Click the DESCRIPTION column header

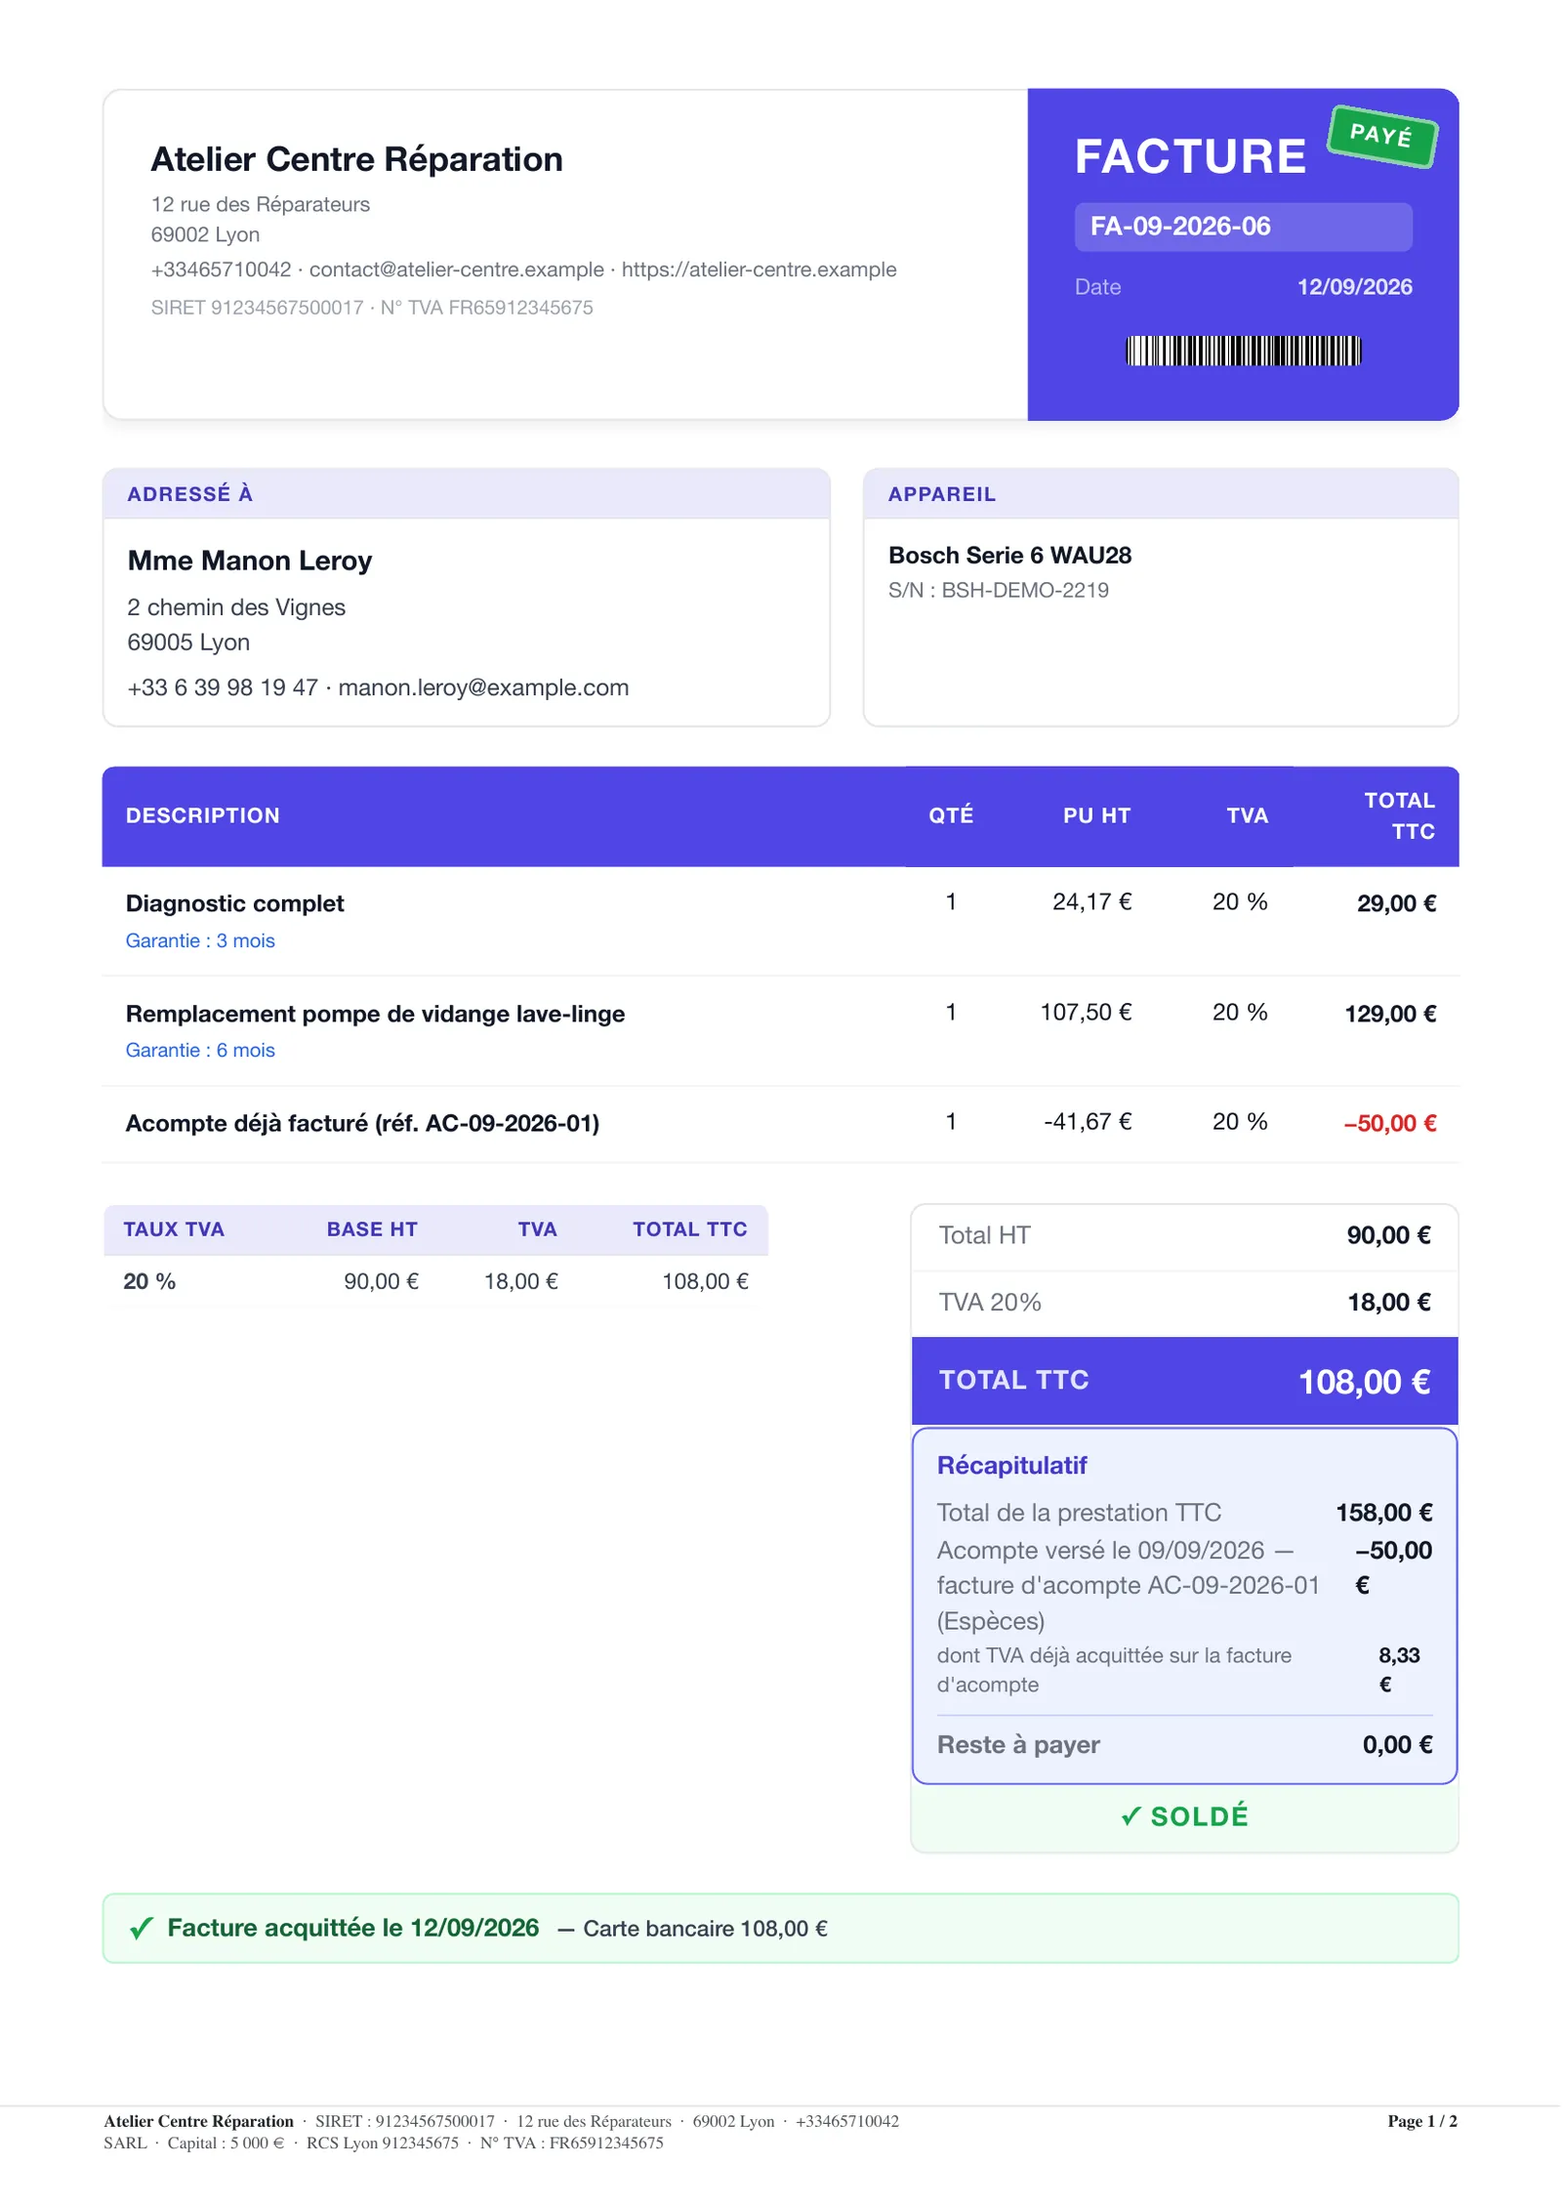coord(203,815)
